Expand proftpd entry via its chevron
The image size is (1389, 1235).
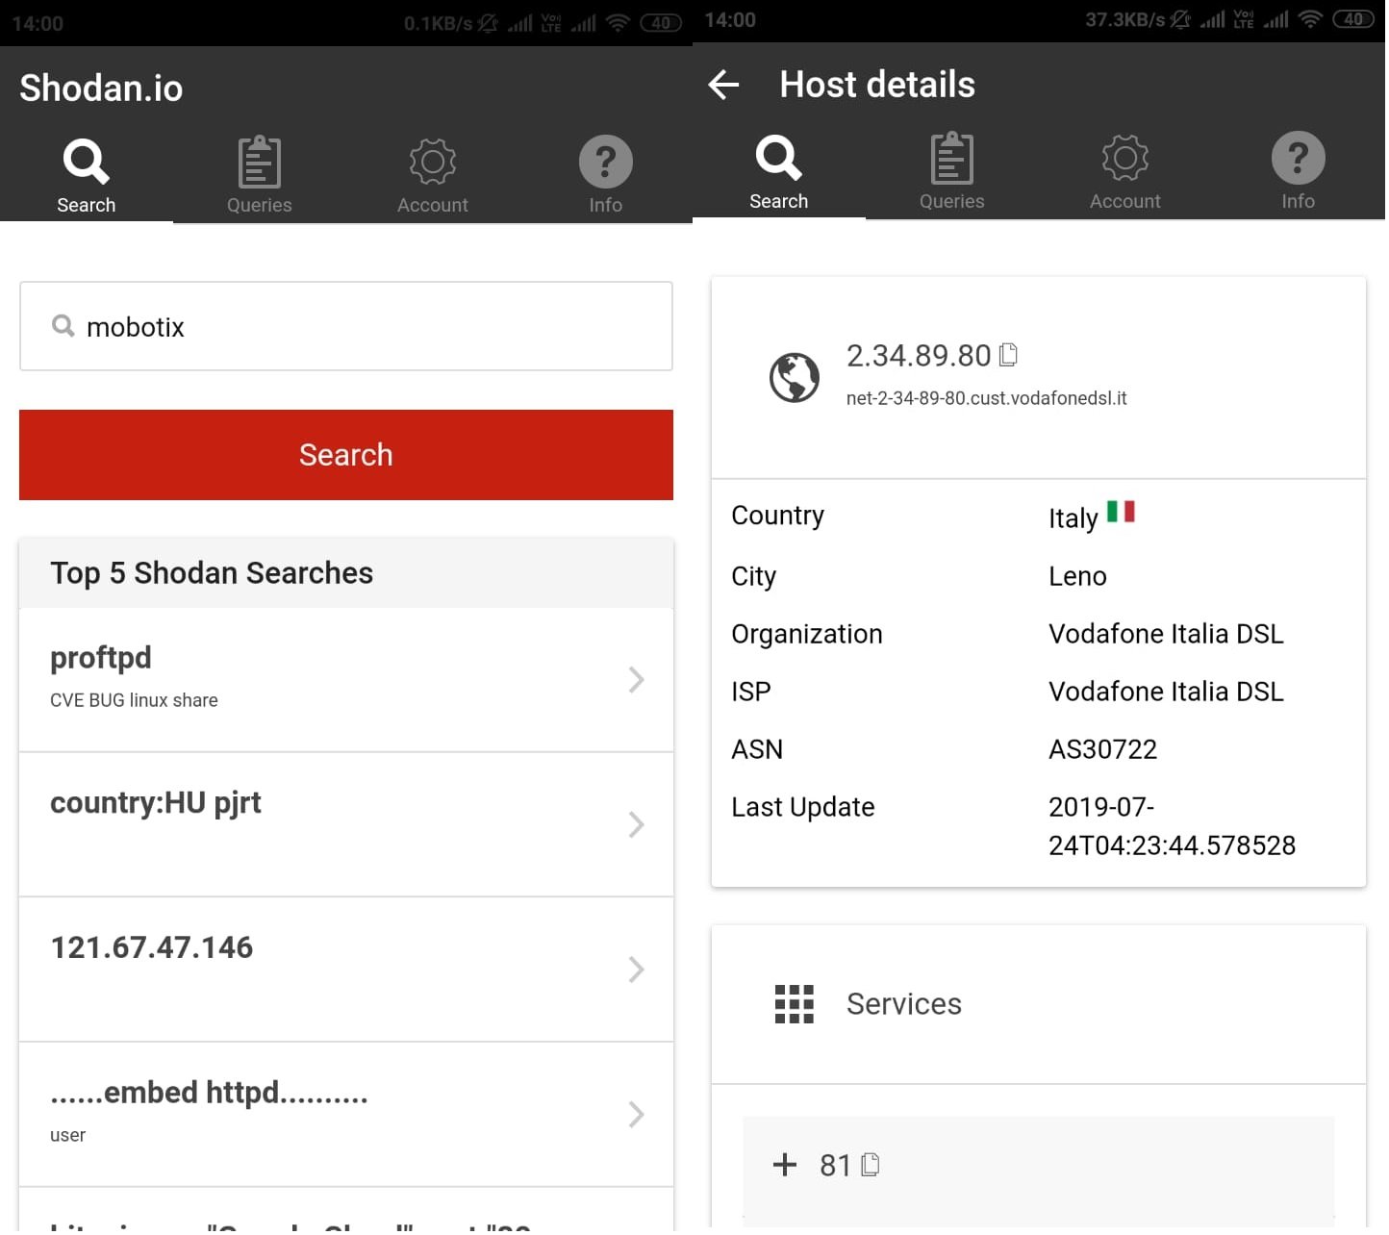click(636, 680)
